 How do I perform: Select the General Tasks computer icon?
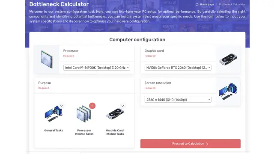(x=54, y=114)
